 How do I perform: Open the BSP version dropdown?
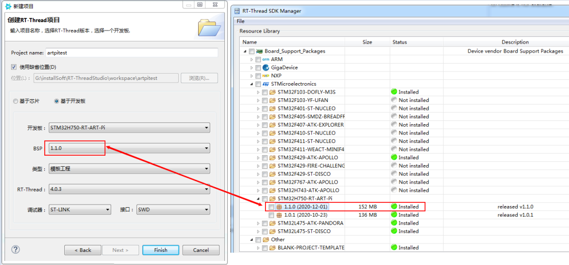point(129,148)
